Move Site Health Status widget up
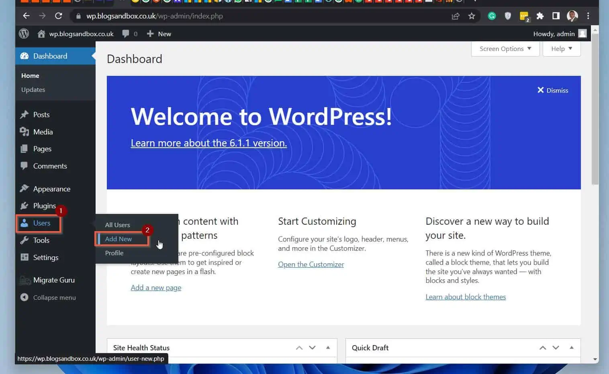 [299, 348]
